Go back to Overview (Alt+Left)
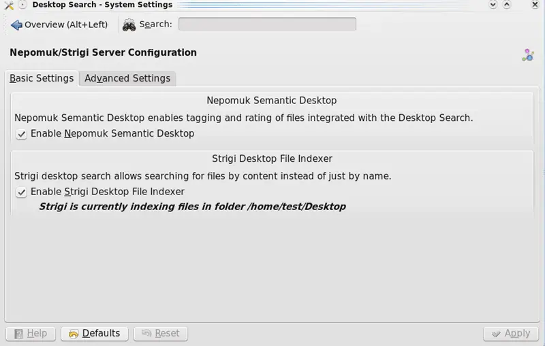Screen dimensions: 545x346 coord(59,24)
